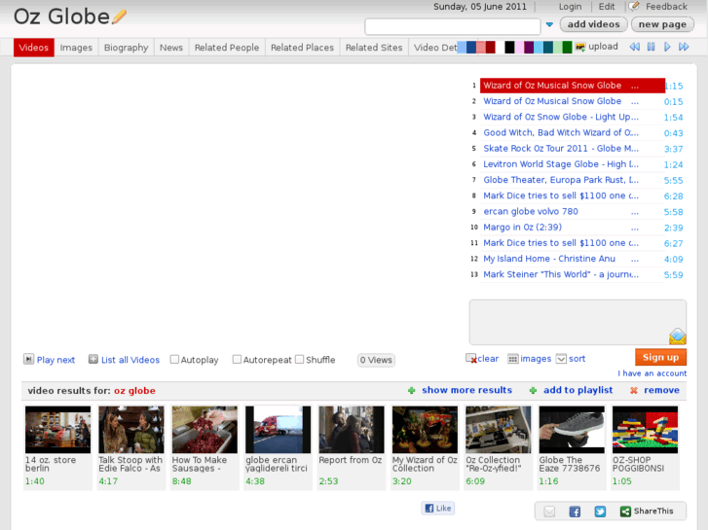Open the sort dropdown icon

click(561, 359)
